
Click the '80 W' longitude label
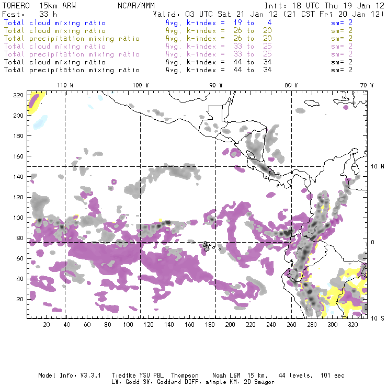click(x=291, y=85)
